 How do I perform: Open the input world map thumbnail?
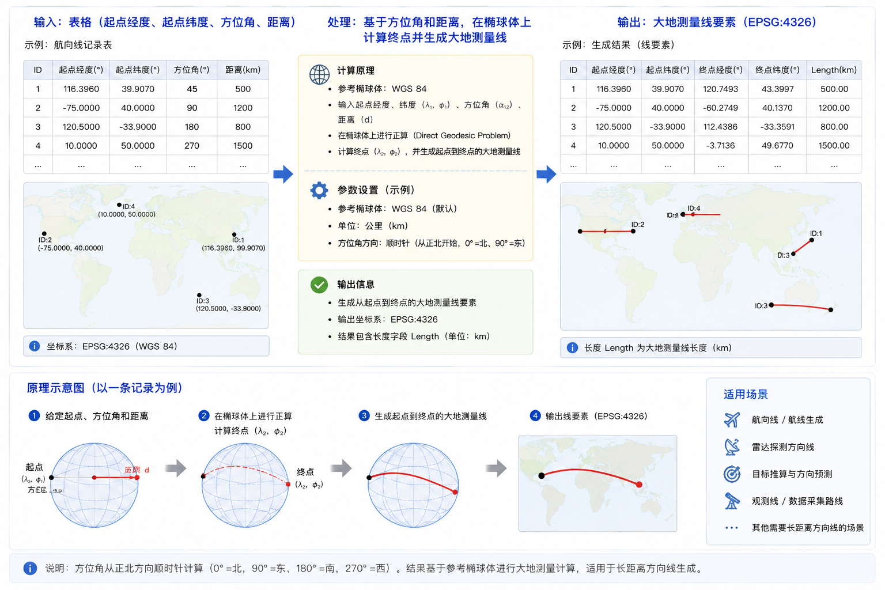pyautogui.click(x=146, y=255)
